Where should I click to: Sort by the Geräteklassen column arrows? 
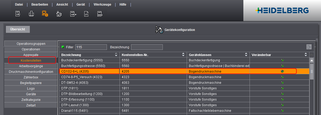[x=246, y=55]
